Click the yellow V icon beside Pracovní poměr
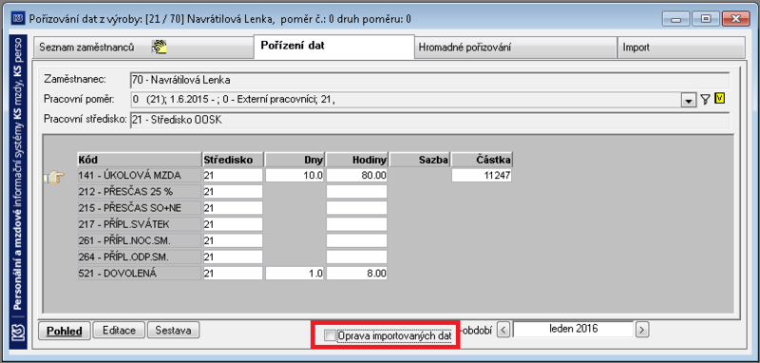The image size is (760, 363). 720,99
